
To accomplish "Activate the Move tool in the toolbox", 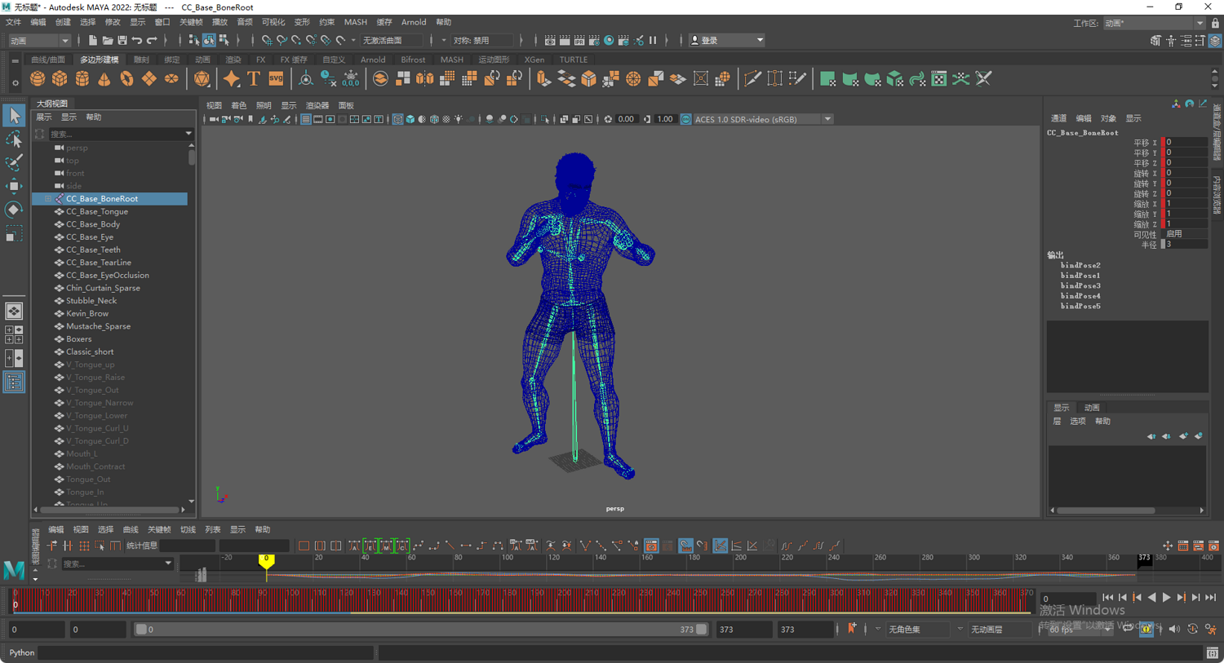I will [14, 186].
